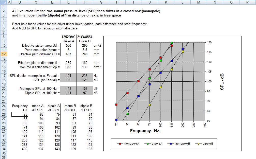
Task: Select Driver A Fequal value 121
Action: tap(68, 76)
